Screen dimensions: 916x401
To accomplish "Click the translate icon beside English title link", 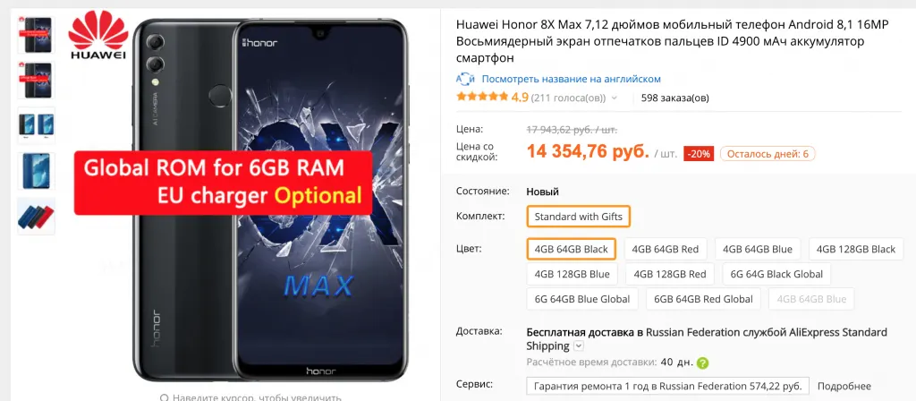I will (465, 79).
